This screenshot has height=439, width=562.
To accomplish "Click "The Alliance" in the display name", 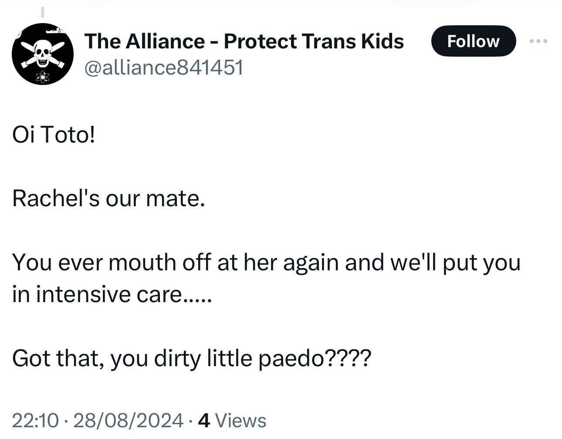I will [x=145, y=41].
